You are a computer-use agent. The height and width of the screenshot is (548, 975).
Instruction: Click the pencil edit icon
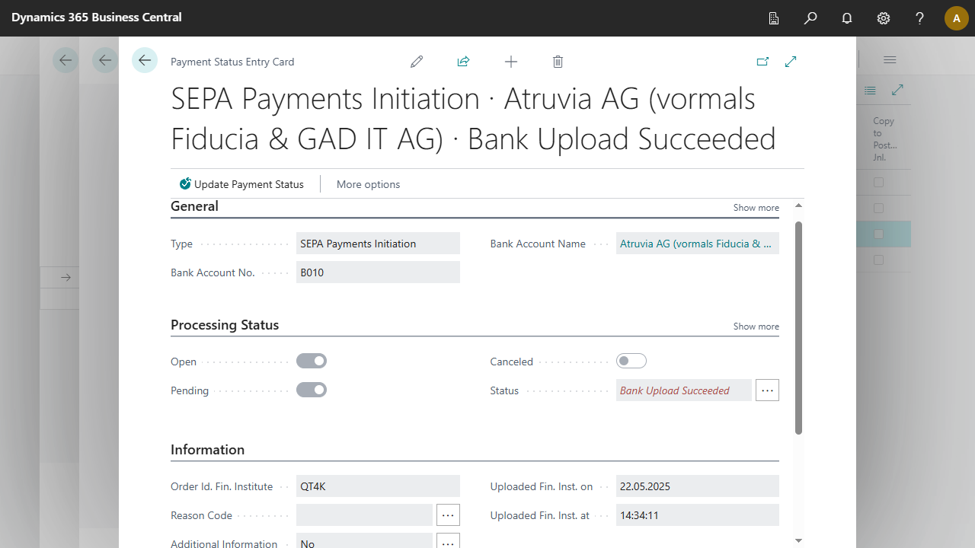417,62
